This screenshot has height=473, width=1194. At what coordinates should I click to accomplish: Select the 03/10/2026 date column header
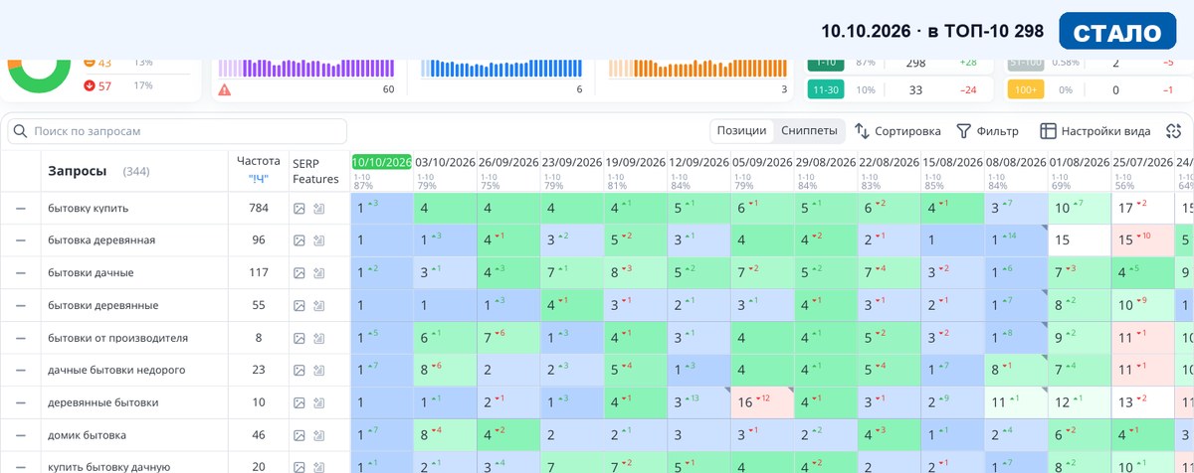click(x=445, y=162)
